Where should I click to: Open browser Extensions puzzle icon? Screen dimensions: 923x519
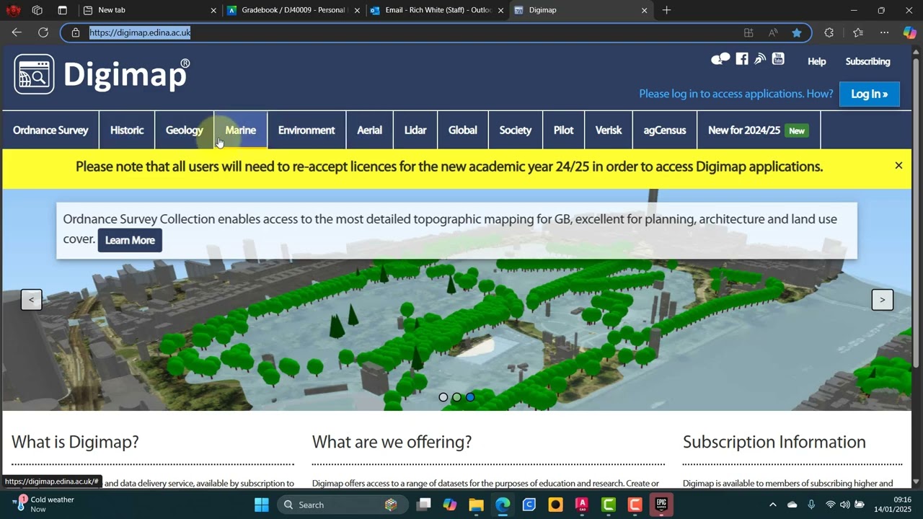(829, 32)
